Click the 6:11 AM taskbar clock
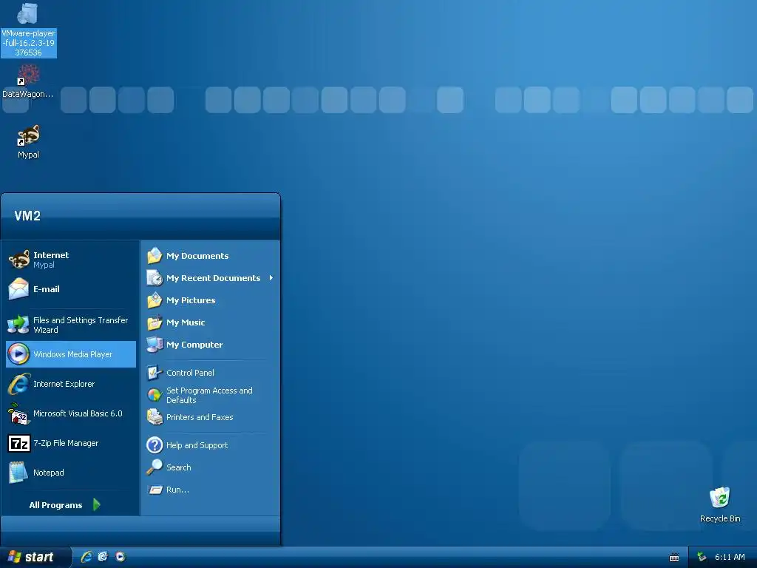757x568 pixels. pos(730,558)
